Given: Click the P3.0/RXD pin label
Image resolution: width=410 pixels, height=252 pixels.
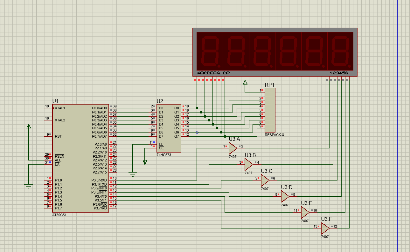Looking at the screenshot, I should click(x=99, y=180).
